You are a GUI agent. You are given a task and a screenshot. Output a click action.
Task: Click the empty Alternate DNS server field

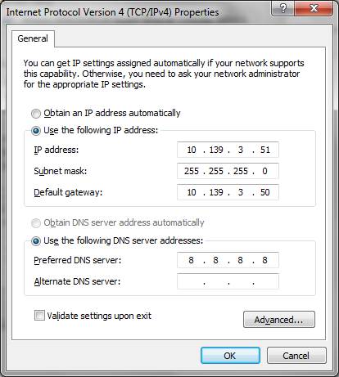228,281
